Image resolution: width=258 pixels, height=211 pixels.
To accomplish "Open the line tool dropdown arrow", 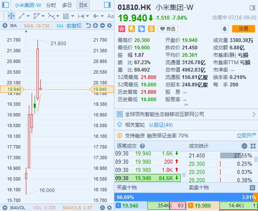I will click(28, 16).
